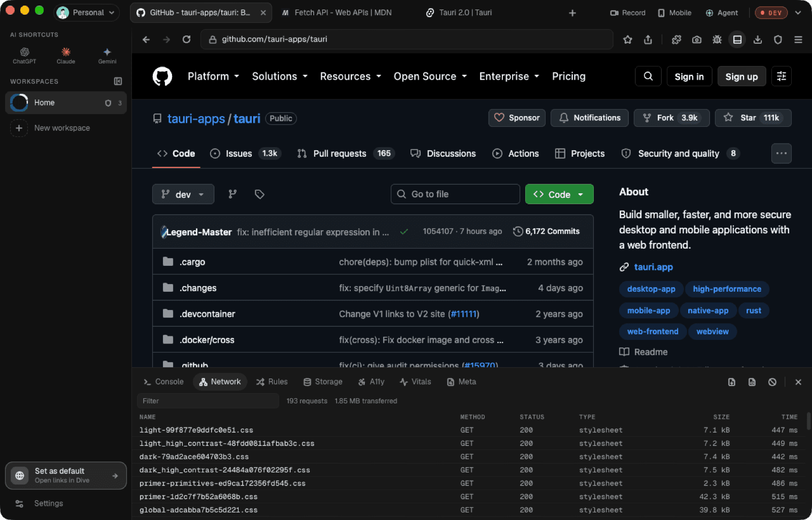Sponsor the tauri project
This screenshot has width=812, height=520.
tap(517, 118)
